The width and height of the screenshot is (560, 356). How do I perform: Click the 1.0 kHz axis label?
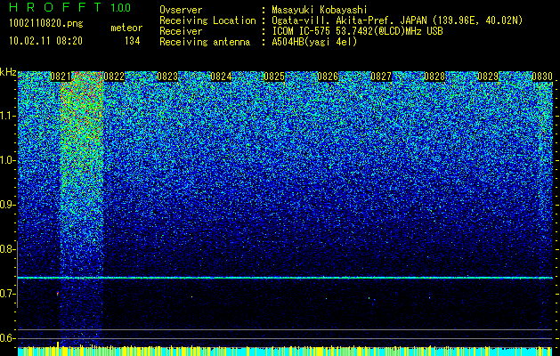click(7, 160)
